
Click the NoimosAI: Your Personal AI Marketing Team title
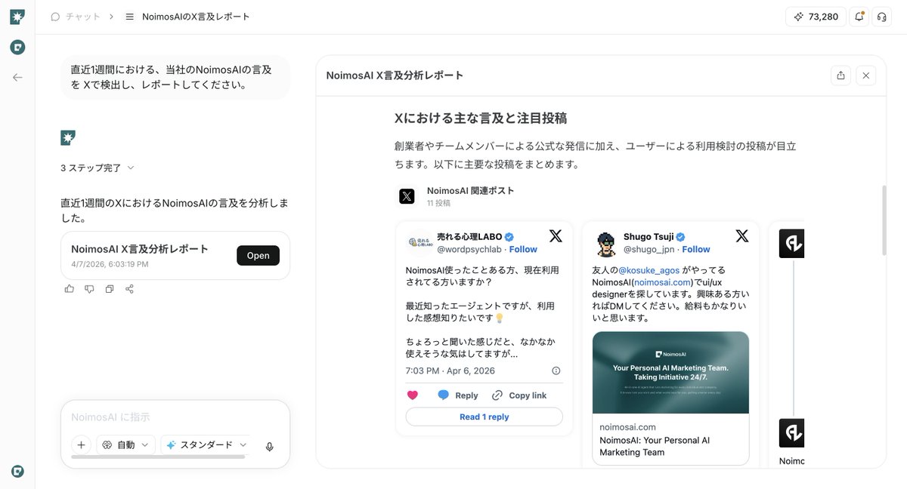pyautogui.click(x=655, y=446)
